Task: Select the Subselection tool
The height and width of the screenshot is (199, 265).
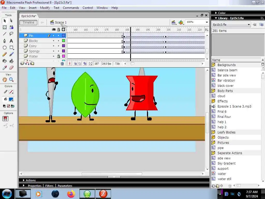Action: click(x=11, y=20)
